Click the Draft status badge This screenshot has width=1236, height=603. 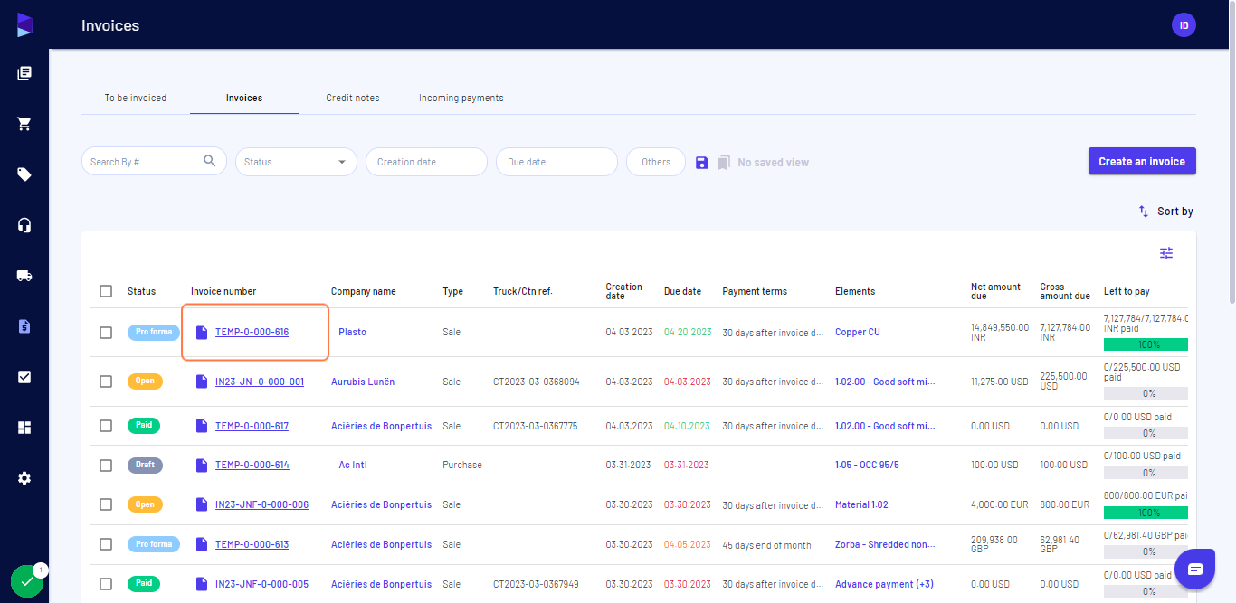tap(145, 465)
